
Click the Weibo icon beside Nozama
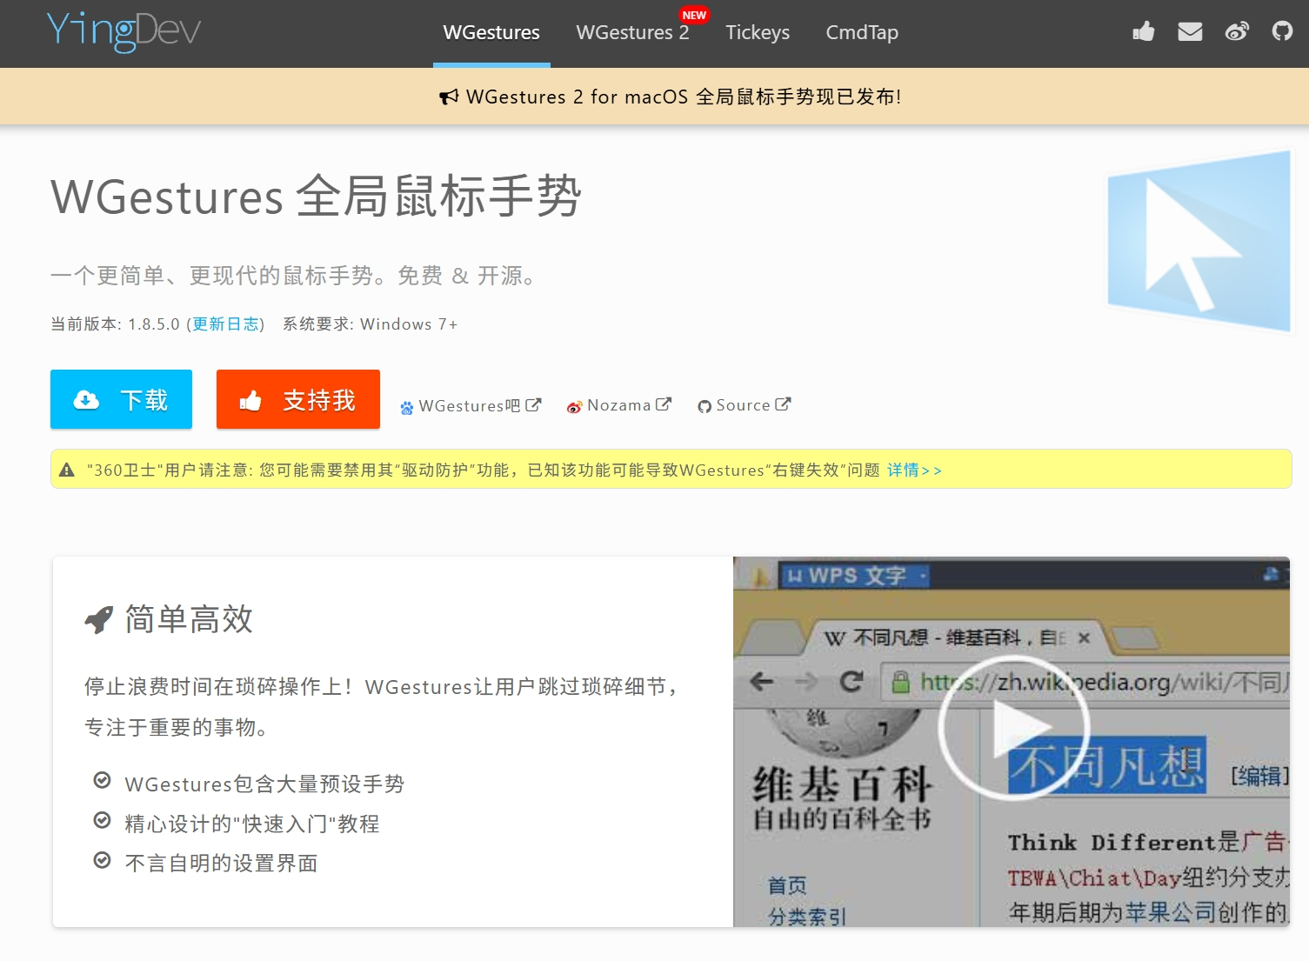click(574, 407)
